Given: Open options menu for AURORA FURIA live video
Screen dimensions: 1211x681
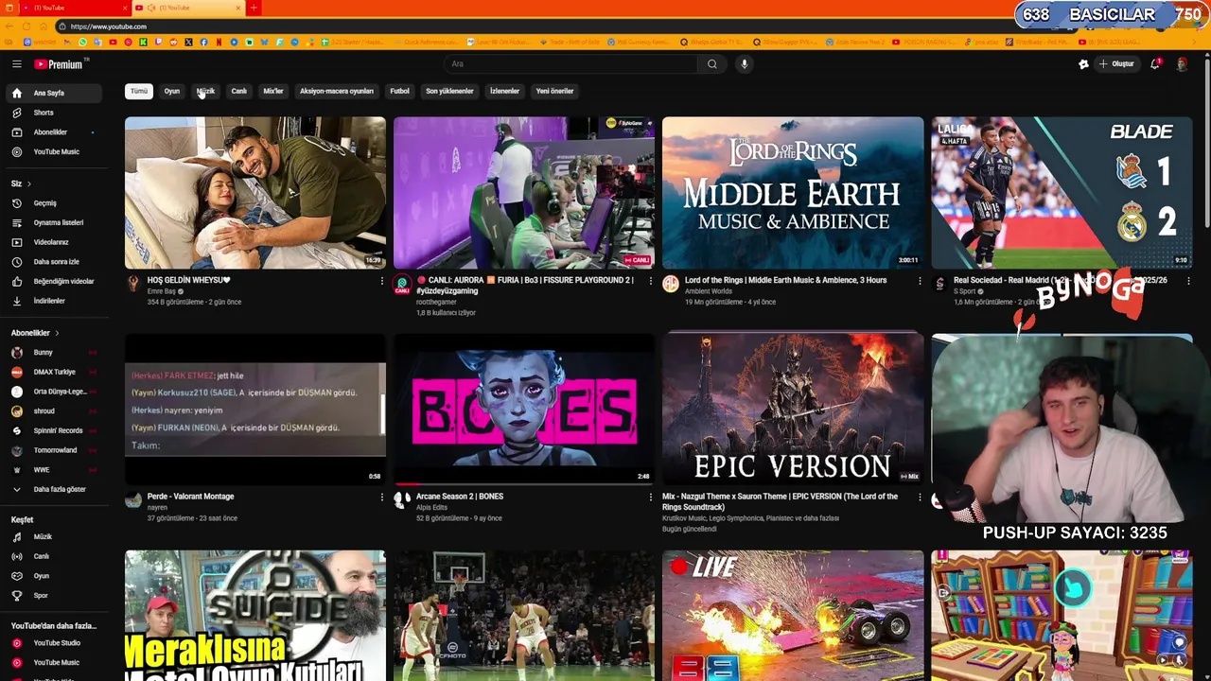Looking at the screenshot, I should tap(650, 282).
